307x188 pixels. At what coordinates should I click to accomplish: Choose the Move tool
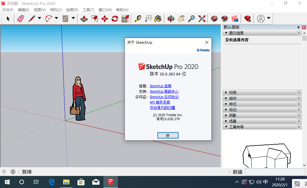point(105,19)
